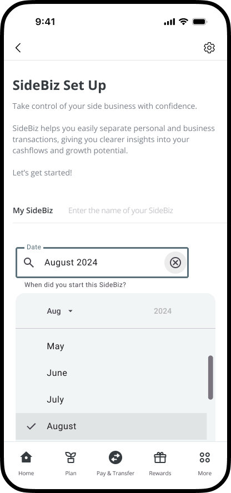231x493 pixels.
Task: Click the checkmark next to August
Action: [31, 426]
